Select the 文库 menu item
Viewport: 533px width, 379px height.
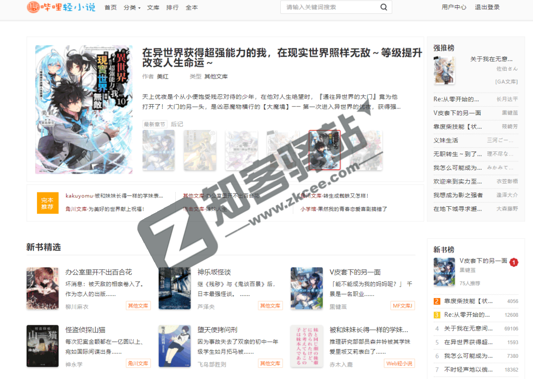tap(153, 7)
